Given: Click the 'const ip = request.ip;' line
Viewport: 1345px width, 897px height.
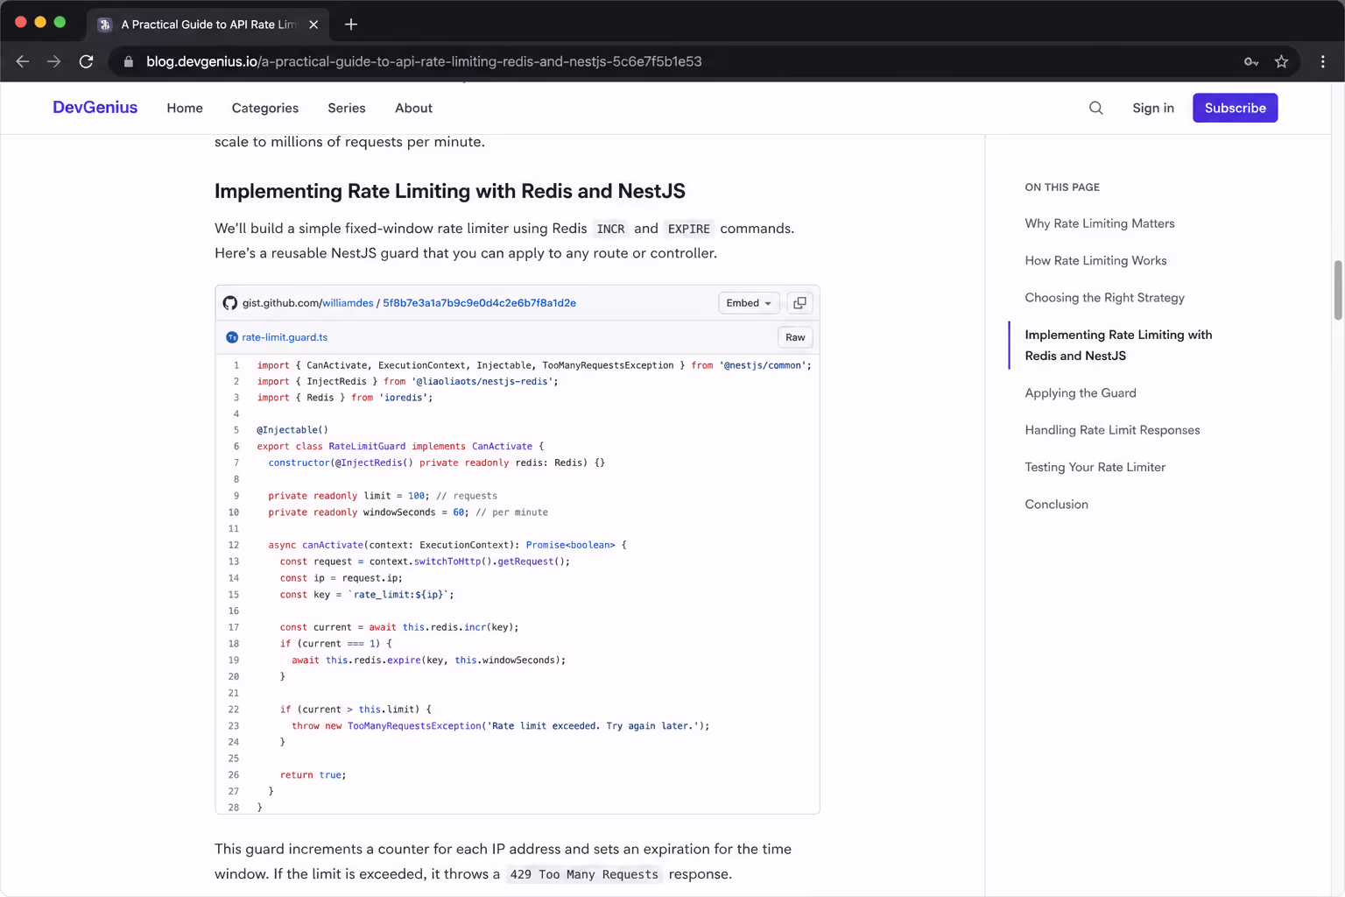Looking at the screenshot, I should click(342, 578).
